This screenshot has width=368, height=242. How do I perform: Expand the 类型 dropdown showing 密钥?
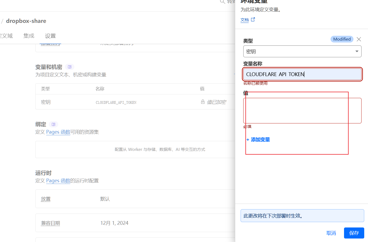coord(302,51)
